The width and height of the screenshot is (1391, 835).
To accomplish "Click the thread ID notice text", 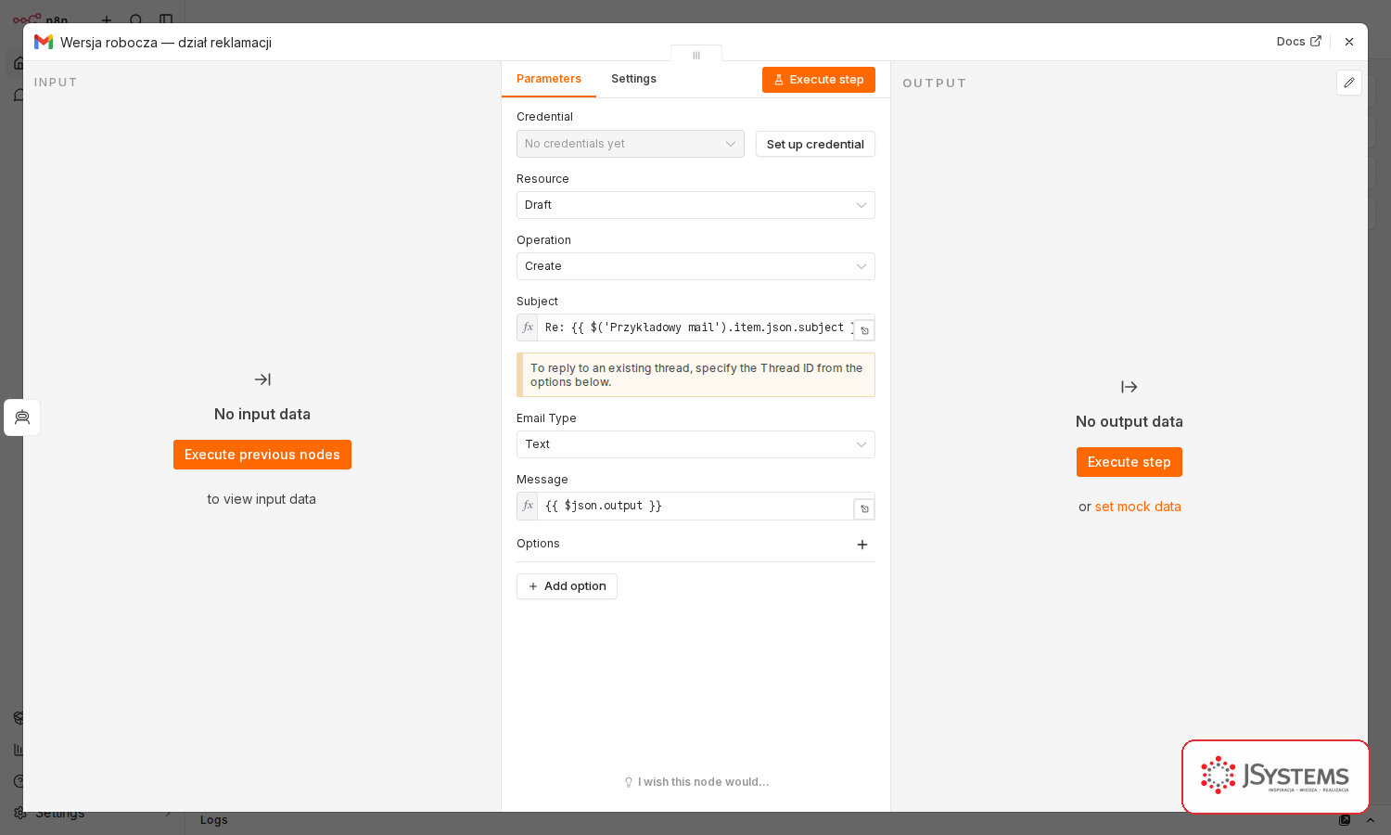I will 696,375.
